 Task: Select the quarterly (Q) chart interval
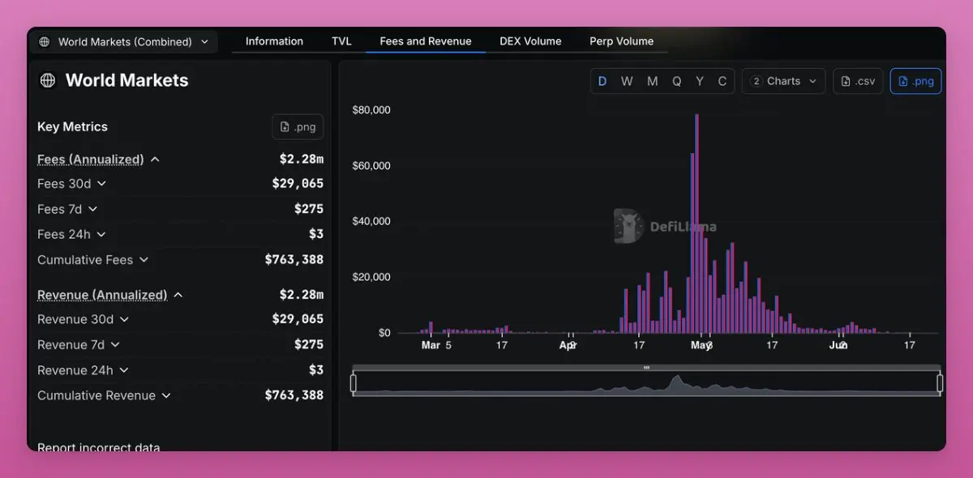click(676, 81)
